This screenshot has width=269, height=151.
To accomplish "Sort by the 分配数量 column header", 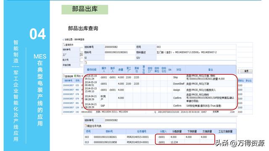I will coord(177,131).
